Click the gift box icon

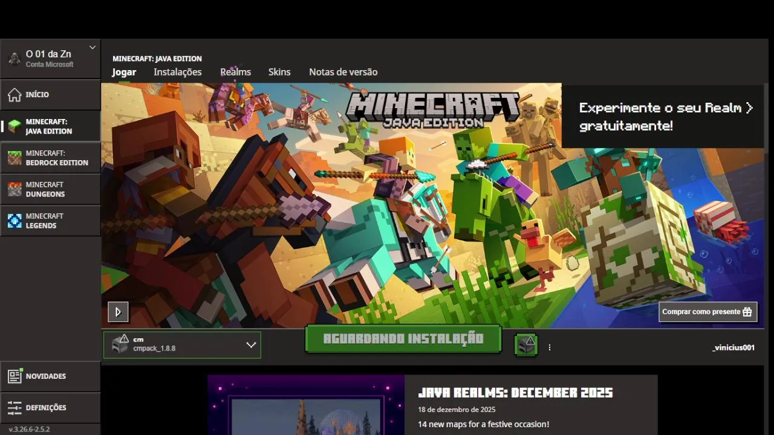(x=747, y=312)
